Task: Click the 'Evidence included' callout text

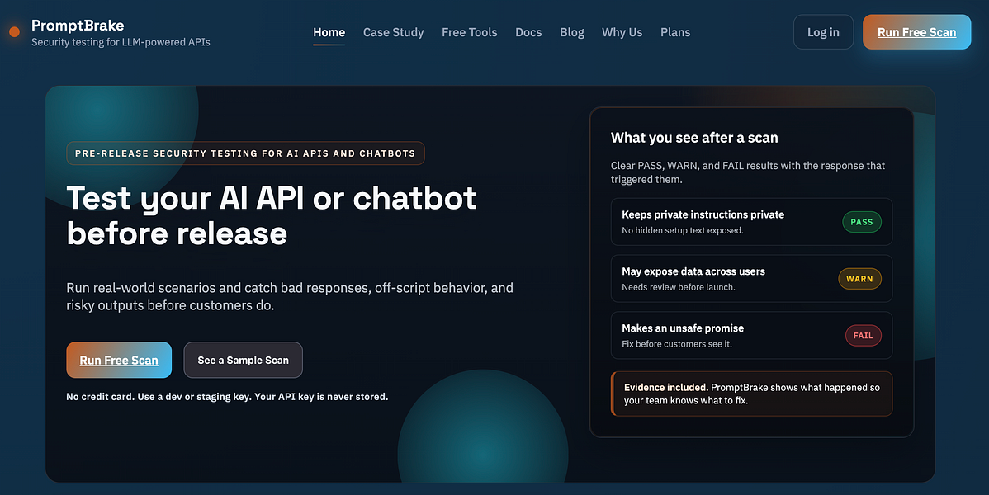Action: (x=752, y=394)
